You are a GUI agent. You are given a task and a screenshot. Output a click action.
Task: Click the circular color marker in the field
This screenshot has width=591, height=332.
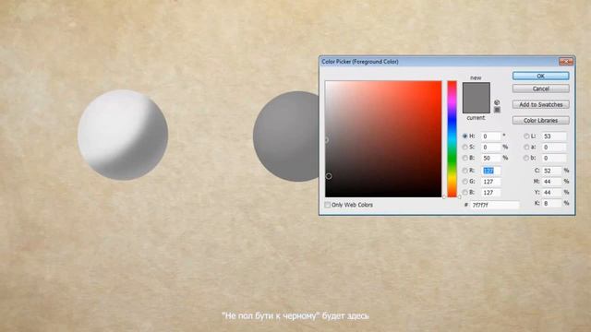[329, 176]
